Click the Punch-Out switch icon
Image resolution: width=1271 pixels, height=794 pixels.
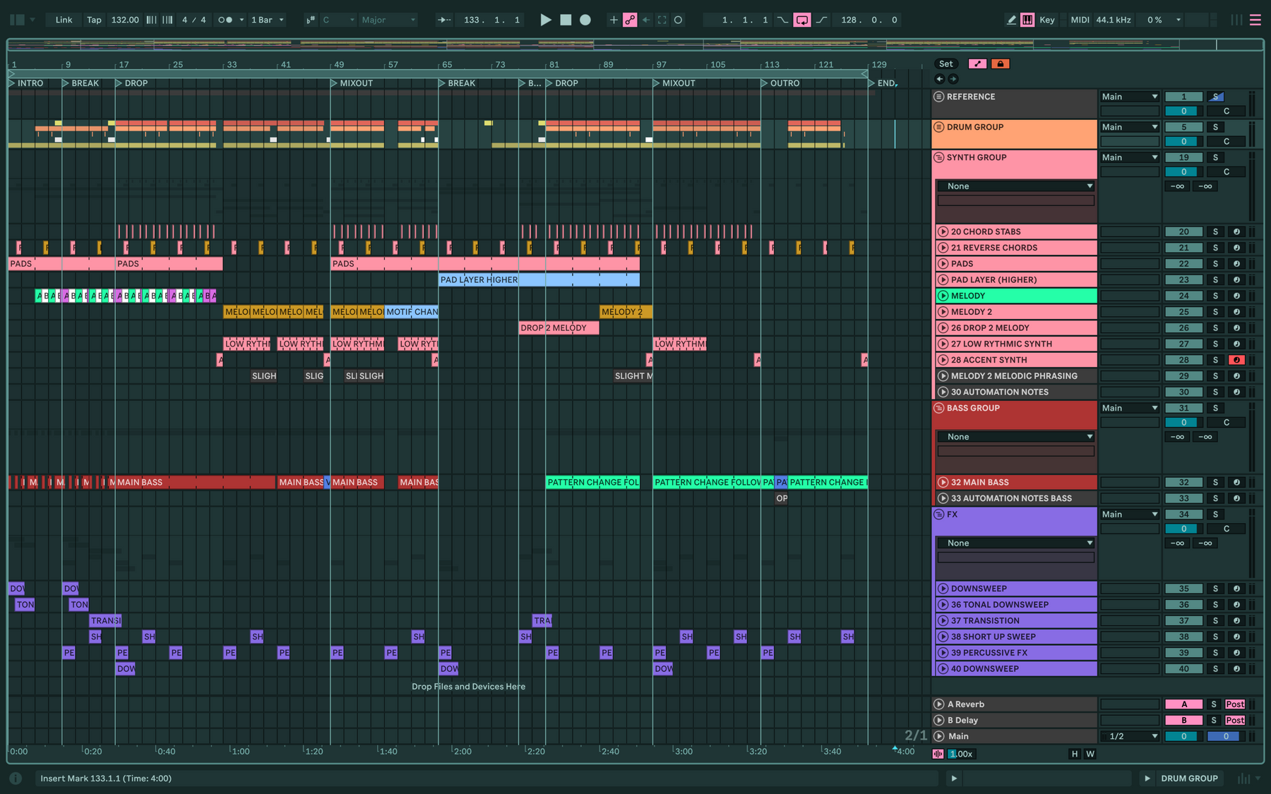(x=822, y=20)
